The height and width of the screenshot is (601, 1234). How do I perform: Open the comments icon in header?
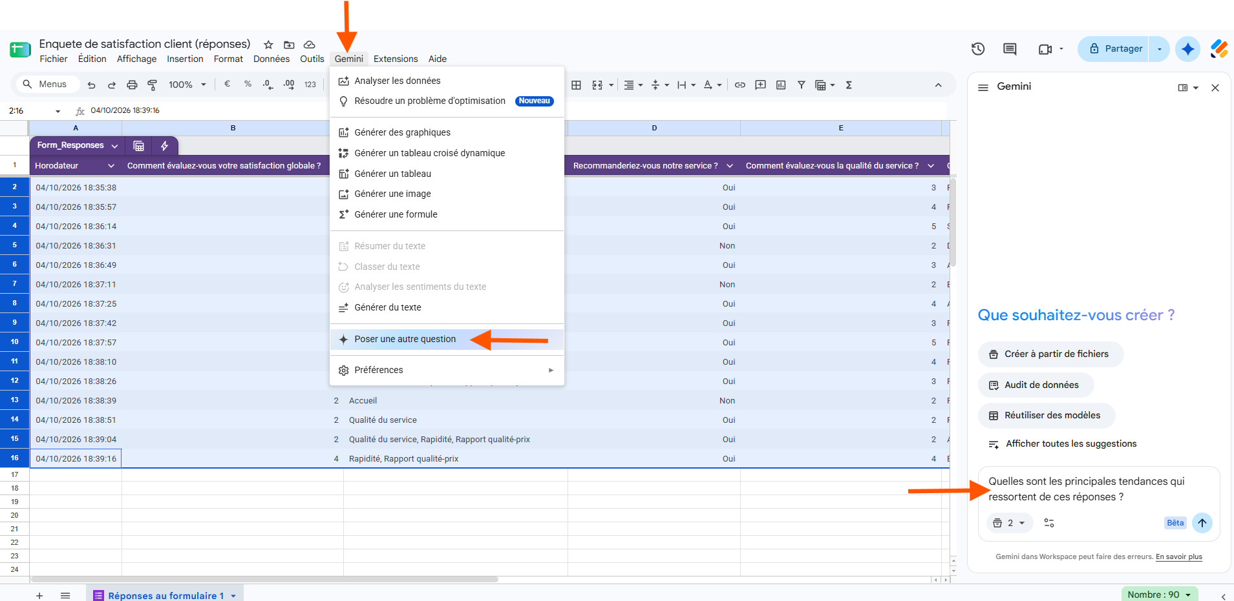pyautogui.click(x=1010, y=49)
